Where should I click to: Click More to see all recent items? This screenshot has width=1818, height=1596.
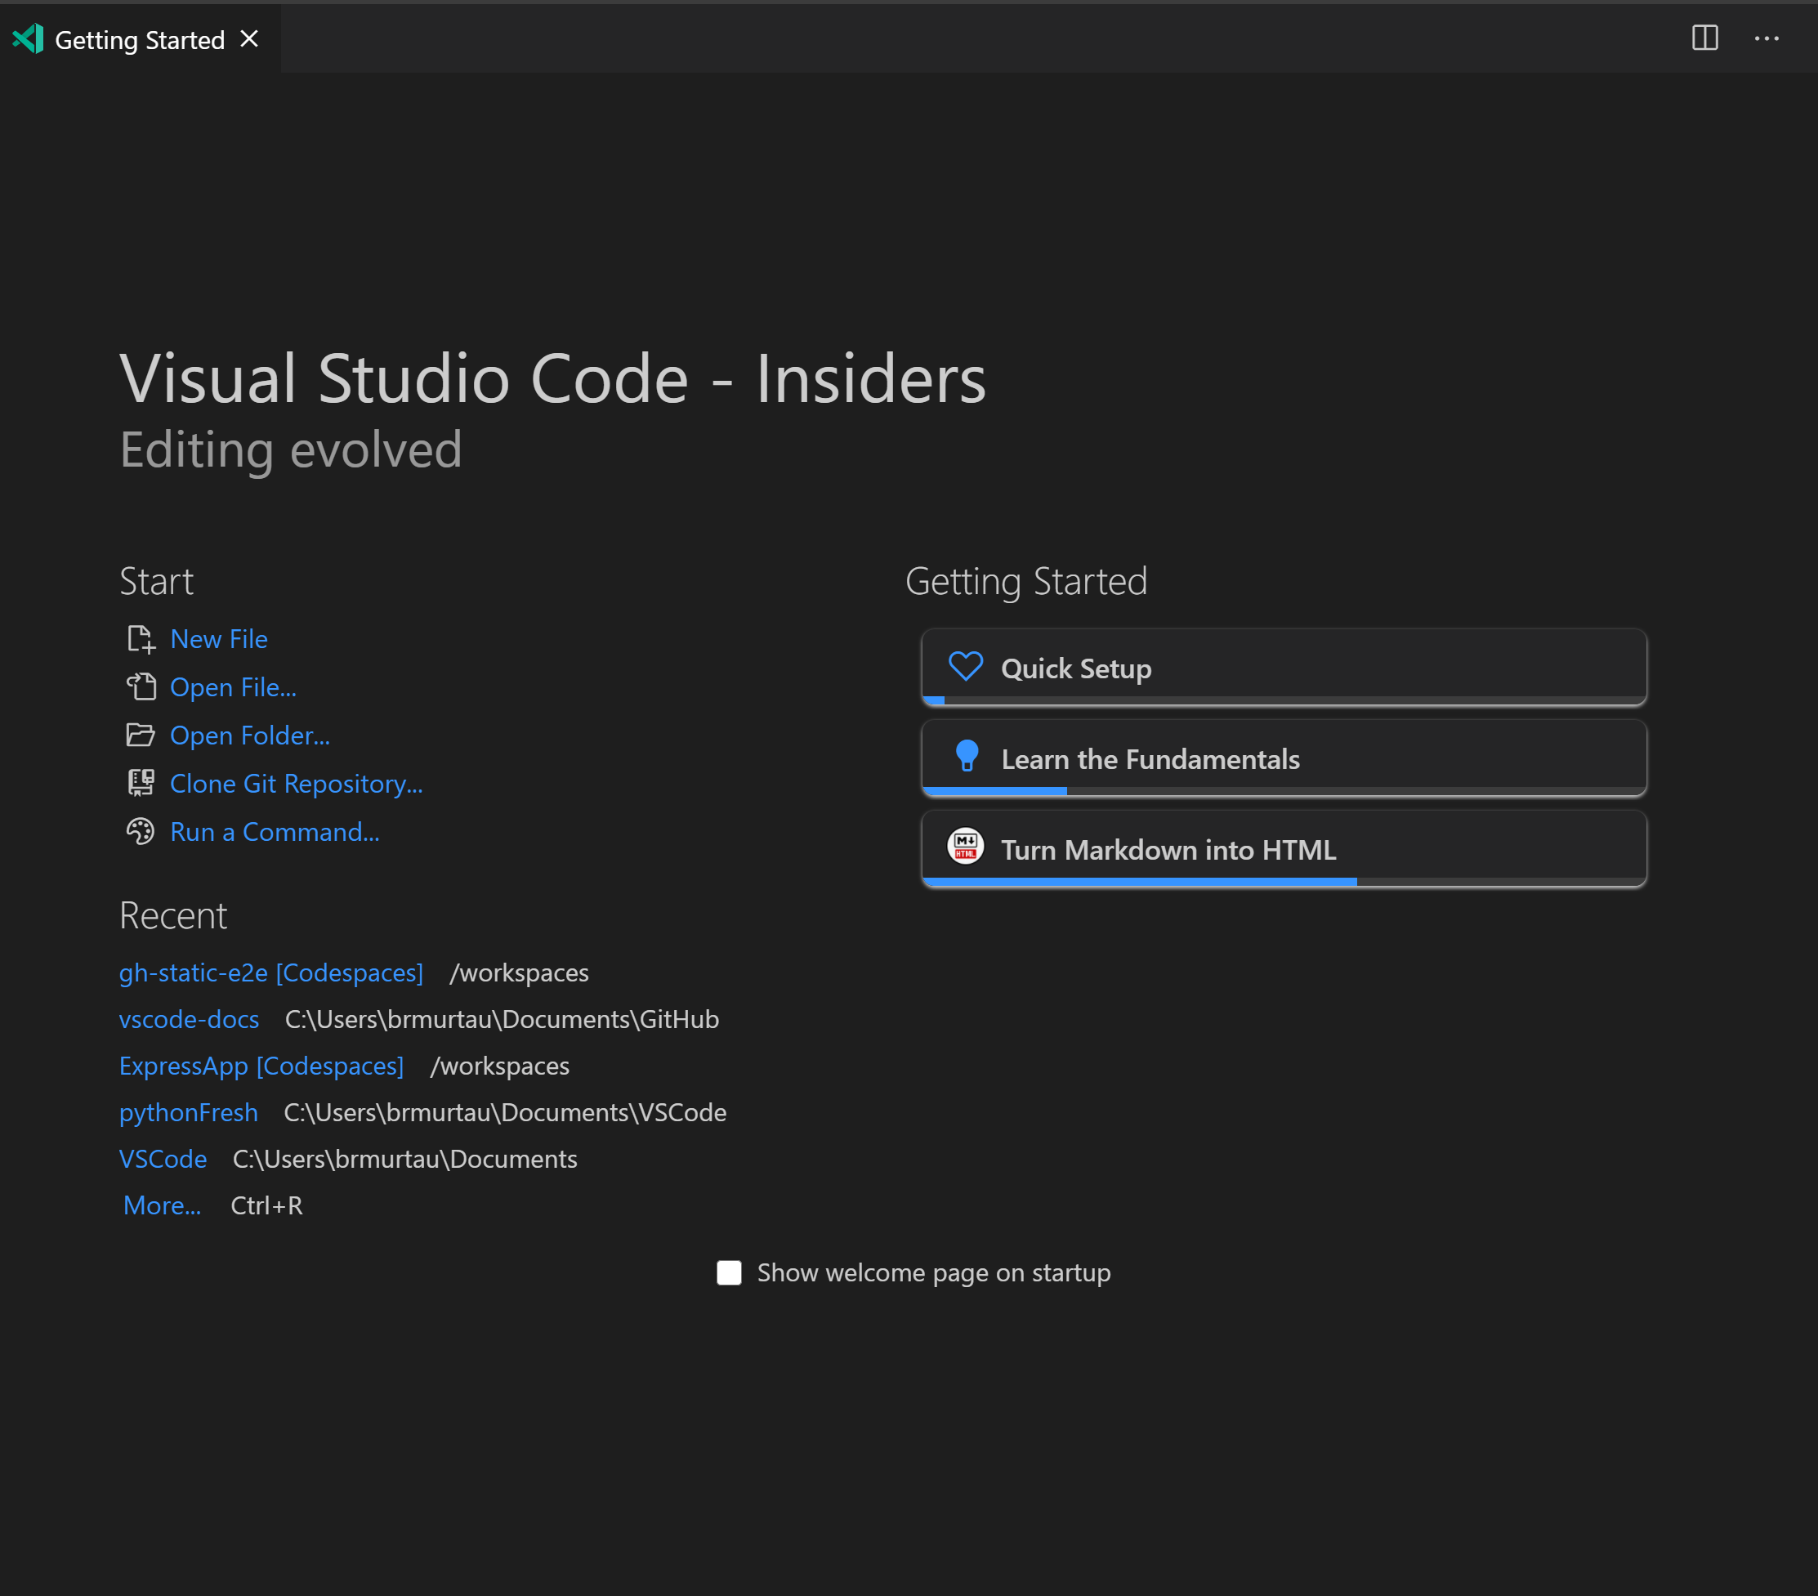click(x=162, y=1205)
